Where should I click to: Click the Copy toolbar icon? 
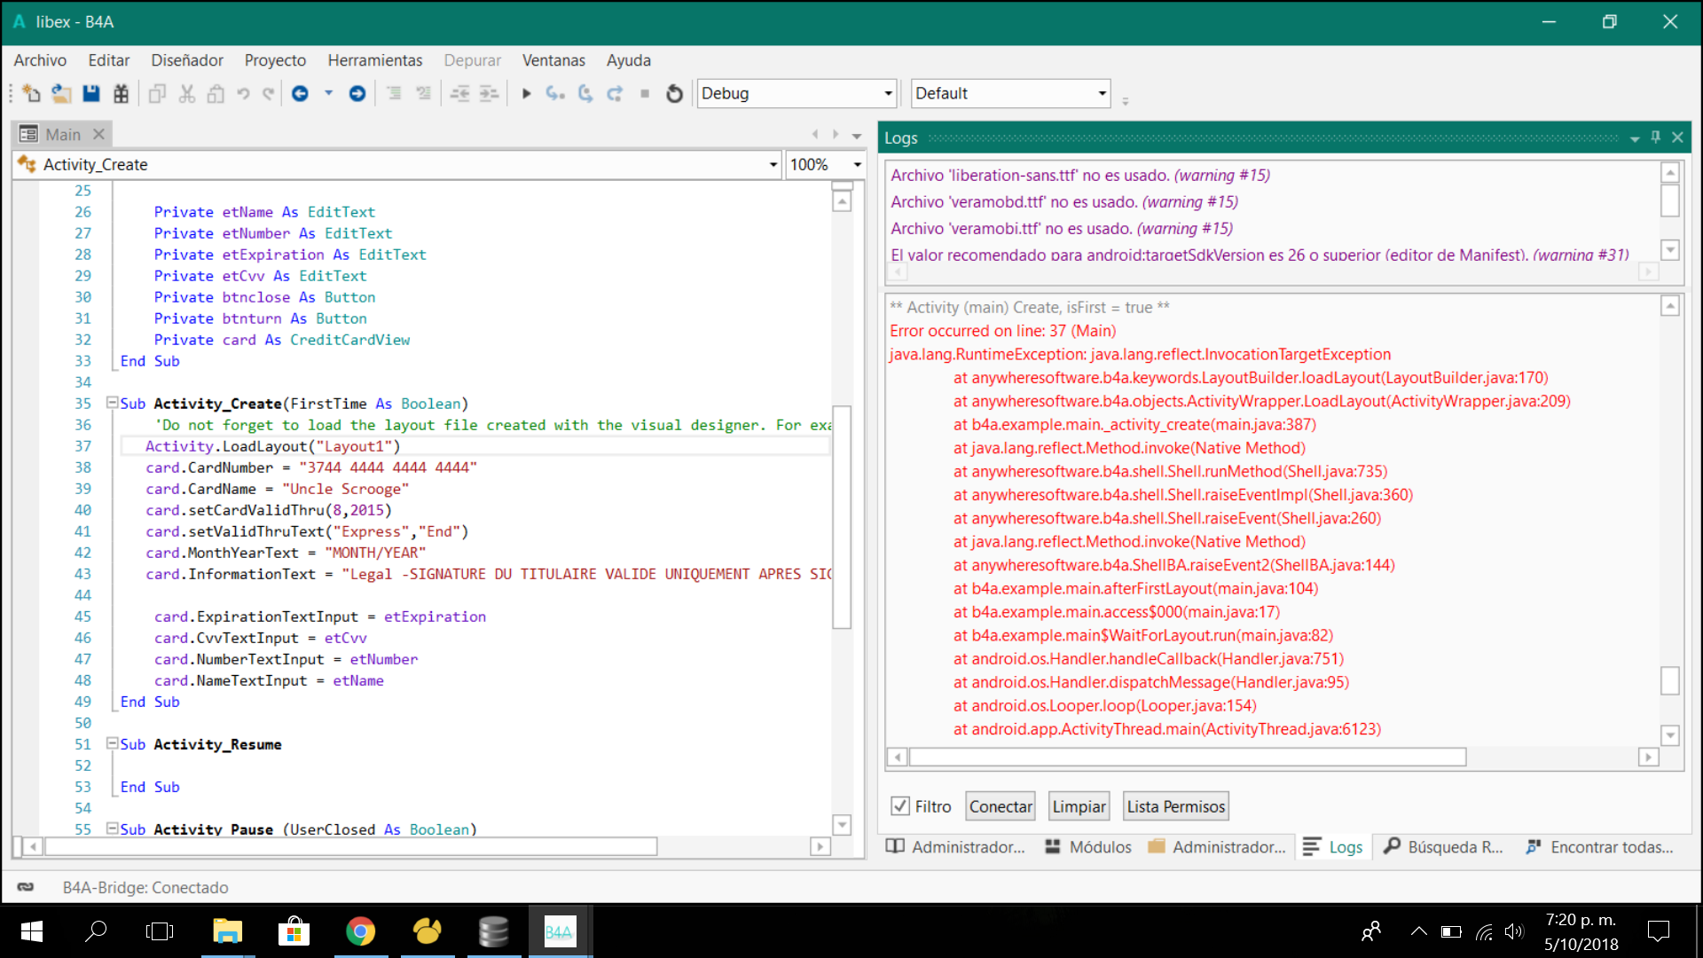[157, 93]
